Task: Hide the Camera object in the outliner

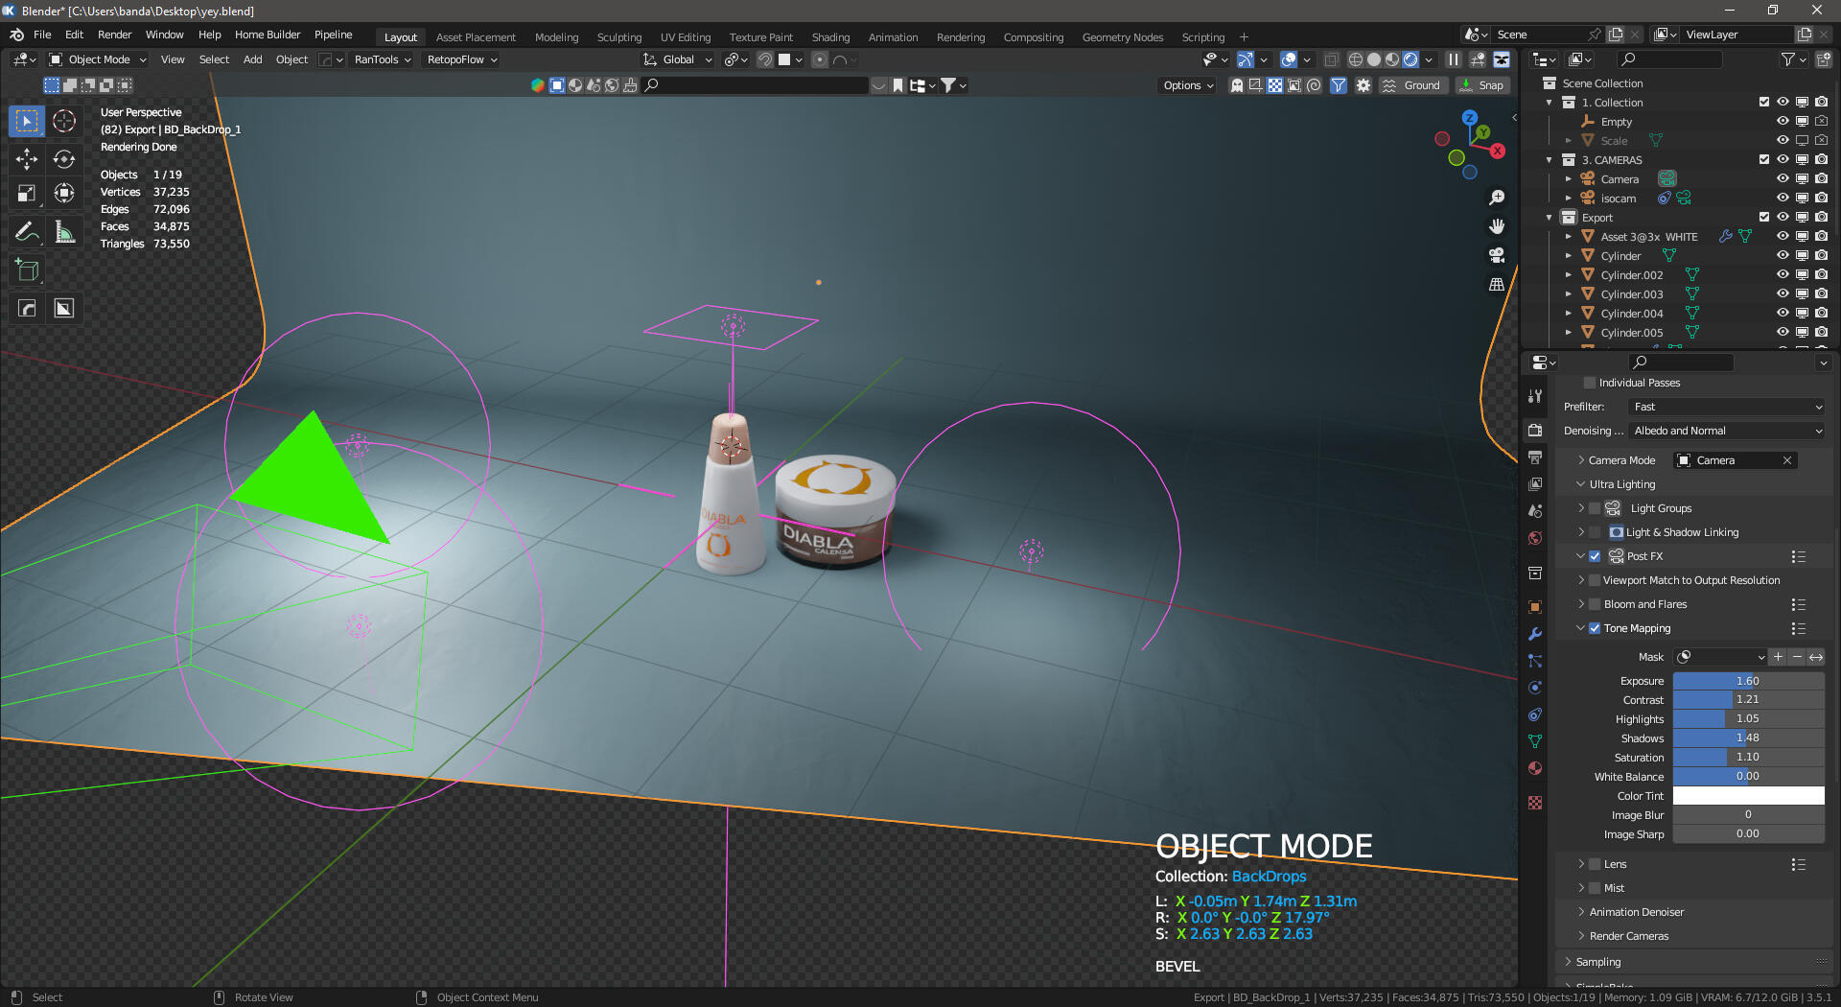Action: (x=1783, y=178)
